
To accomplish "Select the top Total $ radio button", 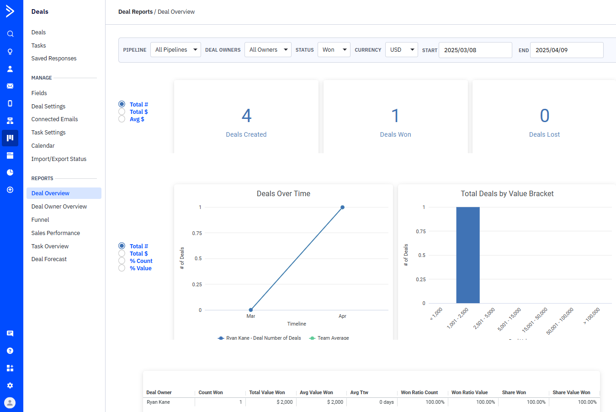I will click(122, 112).
